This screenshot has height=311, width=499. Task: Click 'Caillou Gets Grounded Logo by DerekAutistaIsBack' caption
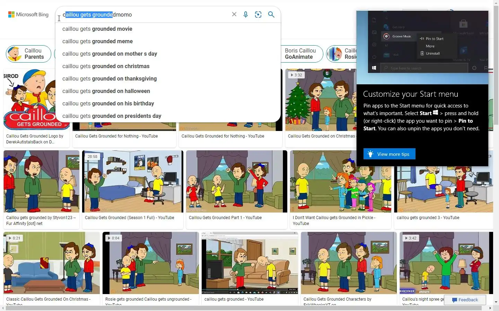[x=35, y=139]
